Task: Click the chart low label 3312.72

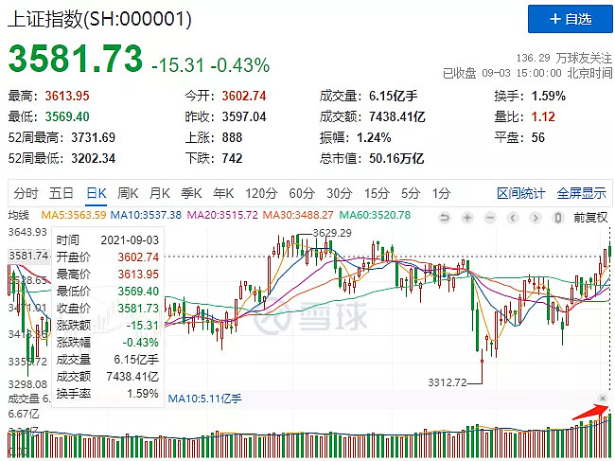Action: click(448, 381)
